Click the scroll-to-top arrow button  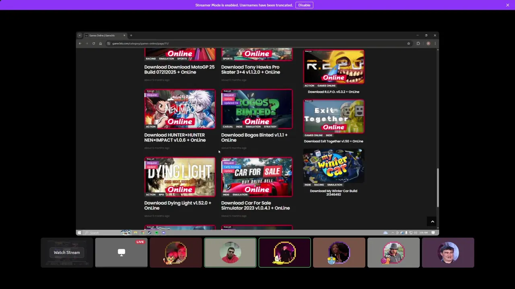click(x=433, y=222)
